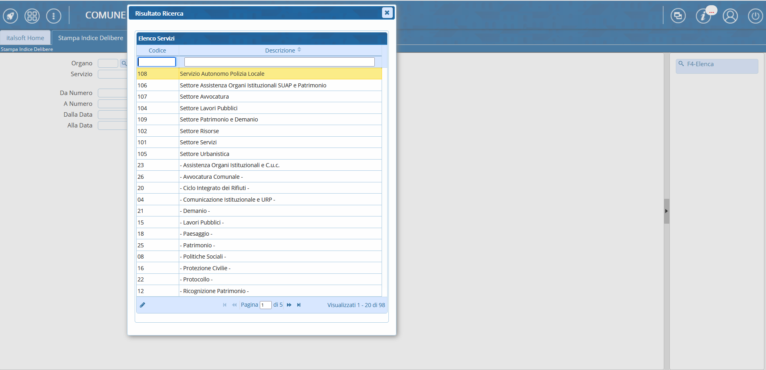
Task: Switch to italsoft Home tab
Action: pos(25,38)
